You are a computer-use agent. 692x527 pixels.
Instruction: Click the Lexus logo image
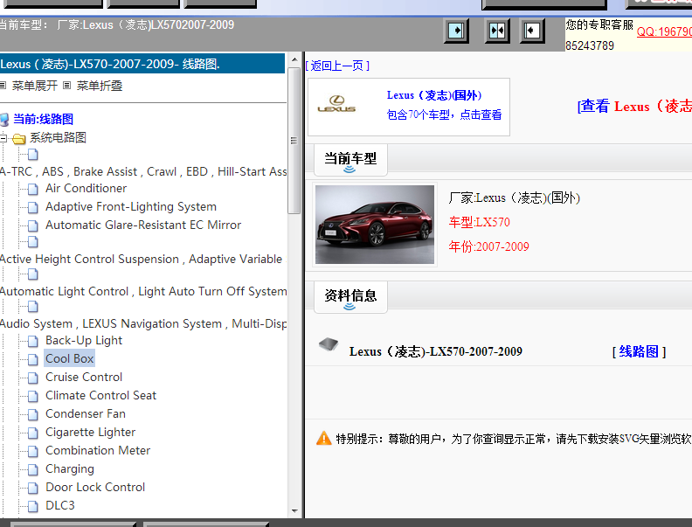pos(336,104)
